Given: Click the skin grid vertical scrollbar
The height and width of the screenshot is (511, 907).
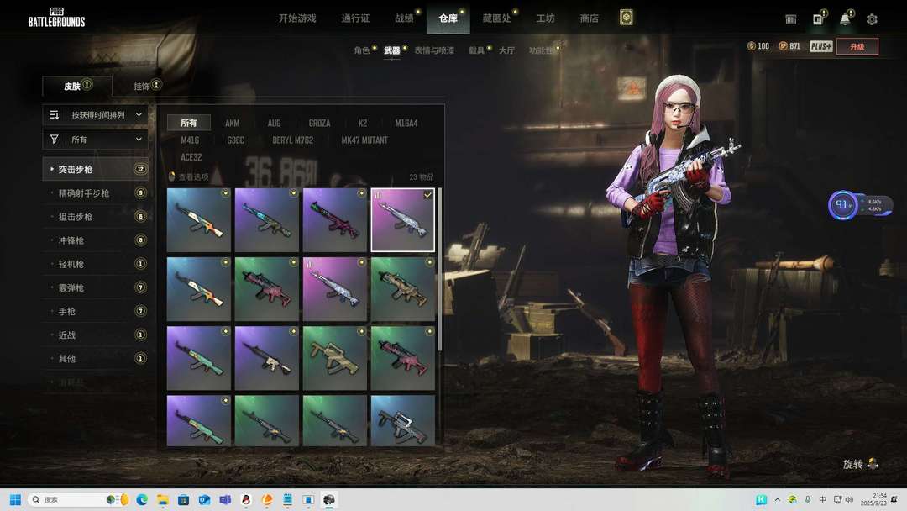Looking at the screenshot, I should click(x=439, y=269).
